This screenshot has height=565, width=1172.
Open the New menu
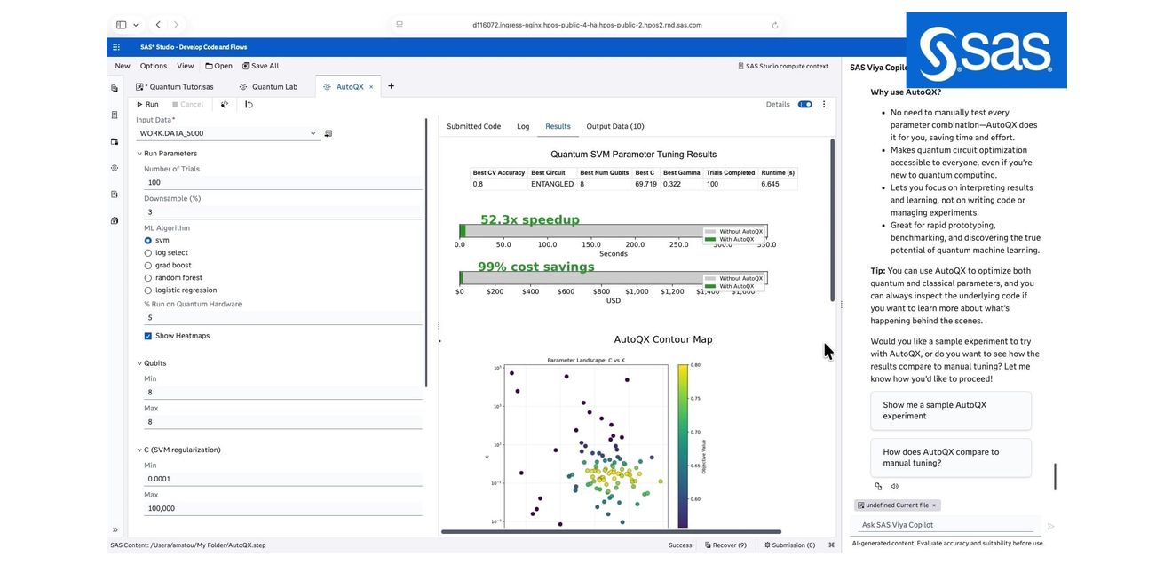click(x=123, y=66)
